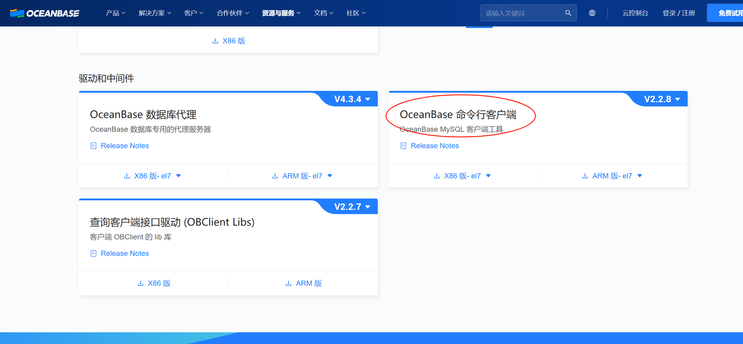Click download icon for OBClient Libs X86 版
743x344 pixels.
(141, 283)
